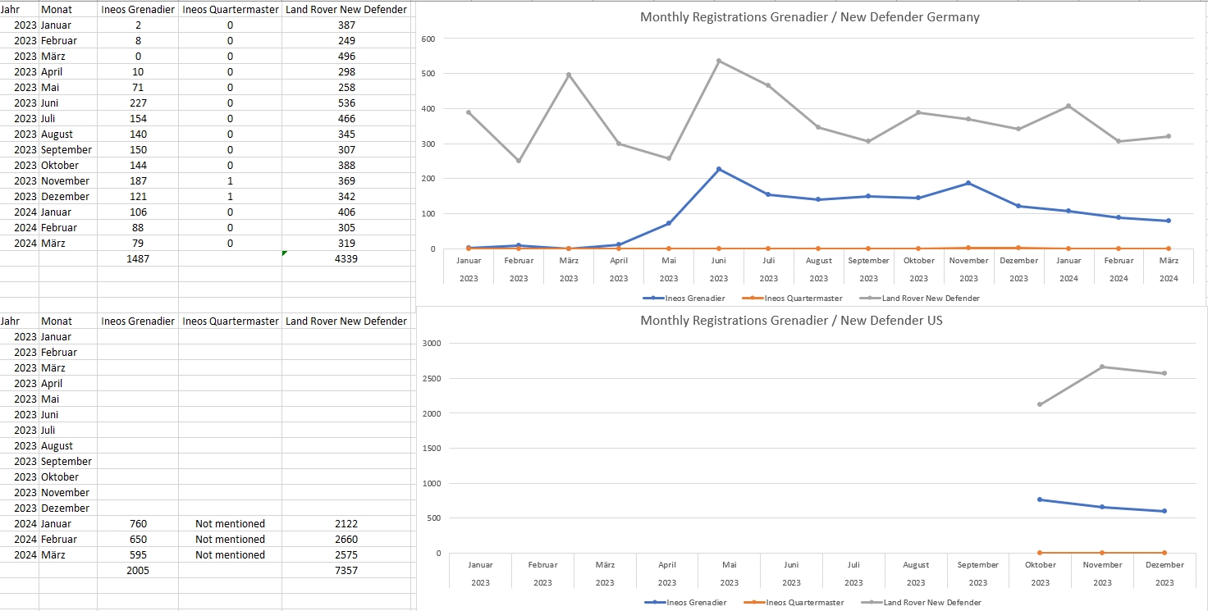Click the Monat header in the lower table
Viewport: 1208px width, 611px height.
(x=57, y=321)
